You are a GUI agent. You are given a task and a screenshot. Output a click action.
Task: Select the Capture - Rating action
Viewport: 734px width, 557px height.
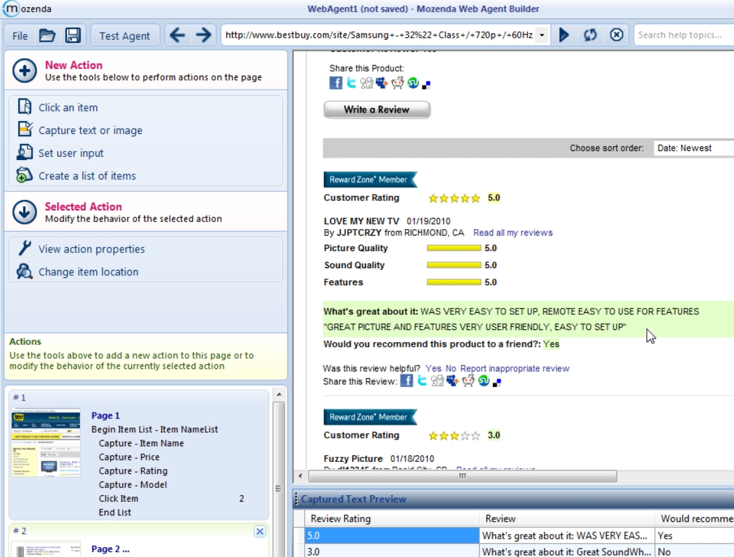[x=133, y=471]
